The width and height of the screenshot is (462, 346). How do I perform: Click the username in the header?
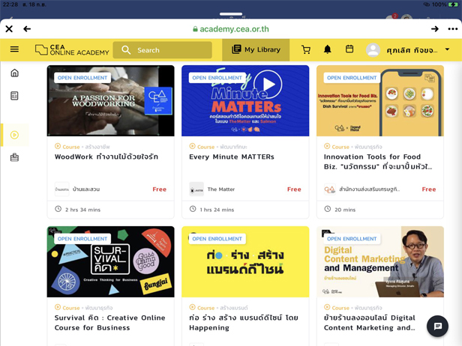[x=412, y=50]
